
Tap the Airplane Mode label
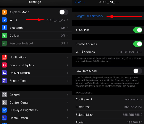coord(19,12)
